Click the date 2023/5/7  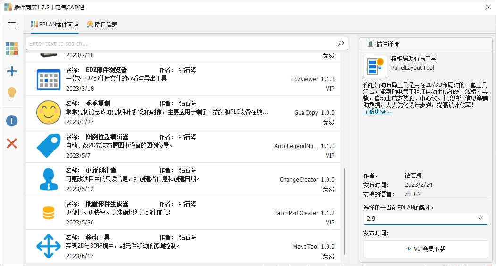(x=78, y=156)
